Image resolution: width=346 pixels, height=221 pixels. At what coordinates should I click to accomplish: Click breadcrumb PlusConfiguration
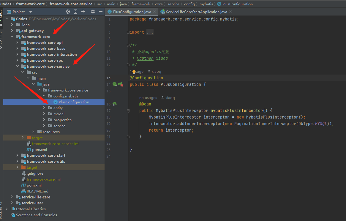(237, 4)
